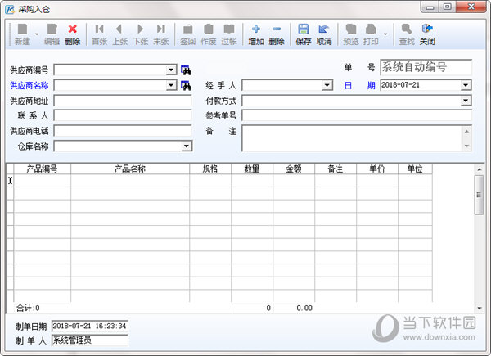Click the grid vertical scrollbar thumb
The width and height of the screenshot is (491, 356).
[479, 195]
